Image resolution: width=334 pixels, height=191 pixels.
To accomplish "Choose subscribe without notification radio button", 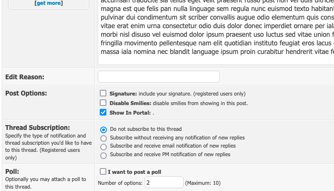I will pos(104,138).
